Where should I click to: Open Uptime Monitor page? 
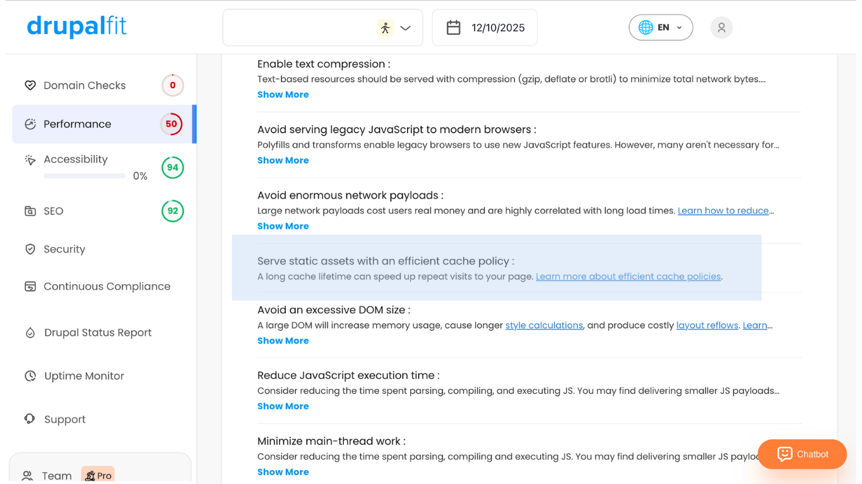pos(84,376)
